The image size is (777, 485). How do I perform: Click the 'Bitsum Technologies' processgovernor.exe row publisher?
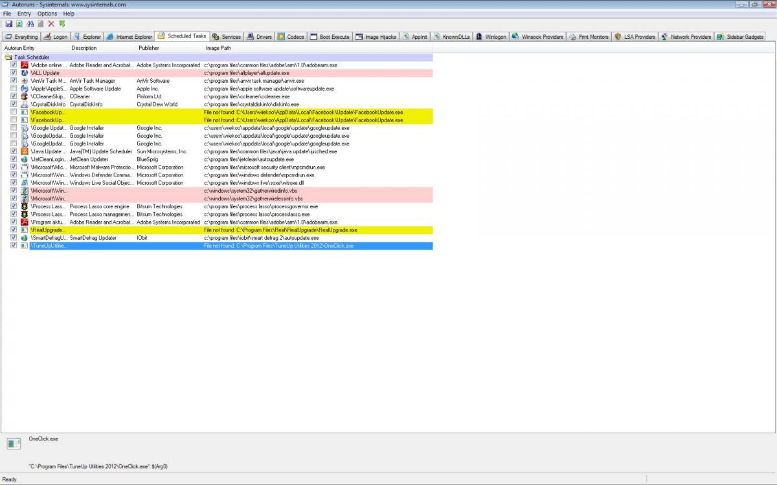[160, 206]
